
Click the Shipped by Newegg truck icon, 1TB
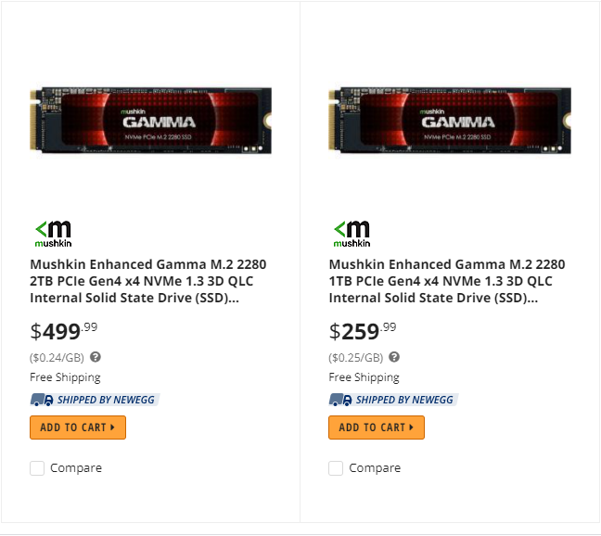(340, 400)
